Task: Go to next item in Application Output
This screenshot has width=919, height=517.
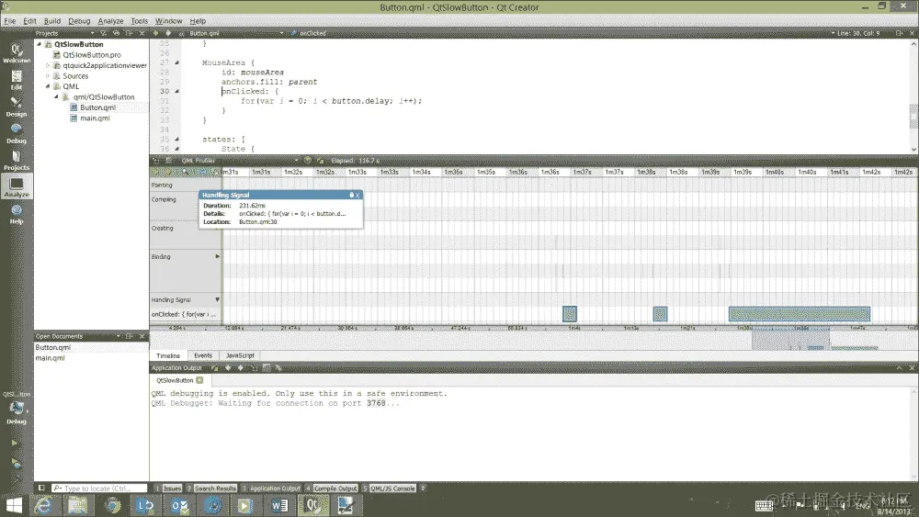Action: [x=240, y=367]
